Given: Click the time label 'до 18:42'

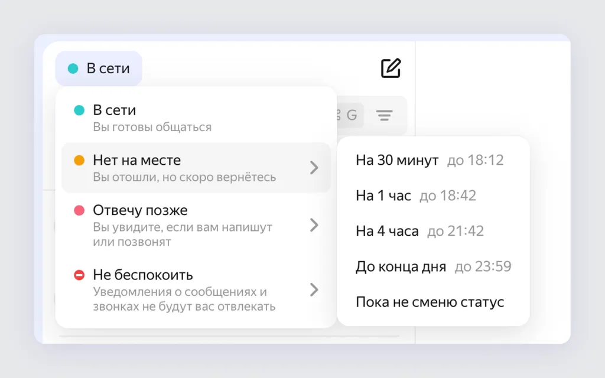Looking at the screenshot, I should point(448,195).
